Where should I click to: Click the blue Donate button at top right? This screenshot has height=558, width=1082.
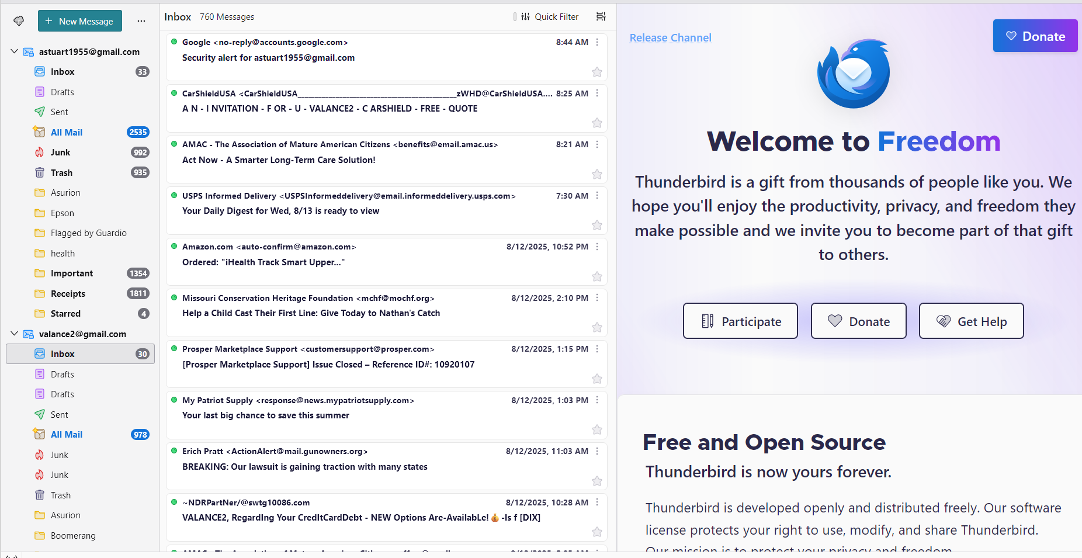click(1035, 36)
